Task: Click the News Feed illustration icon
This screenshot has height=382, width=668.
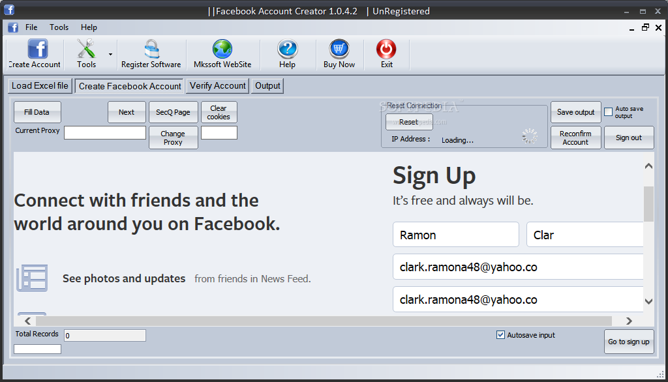Action: coord(32,278)
